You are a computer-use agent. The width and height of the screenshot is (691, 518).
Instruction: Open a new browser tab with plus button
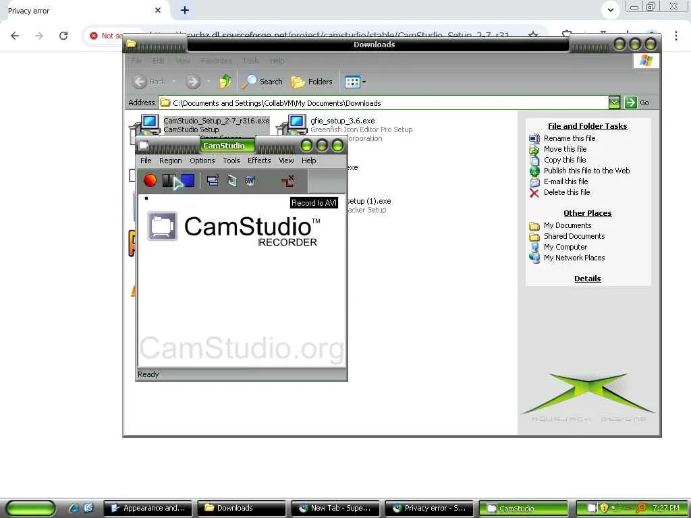[185, 10]
